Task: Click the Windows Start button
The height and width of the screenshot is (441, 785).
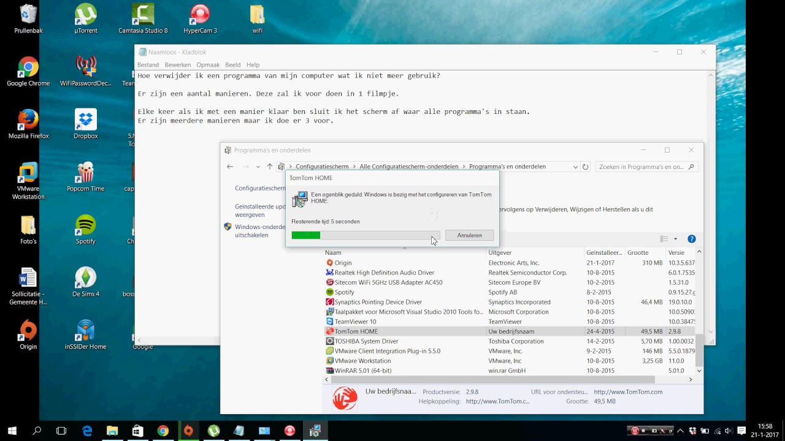Action: [x=12, y=431]
